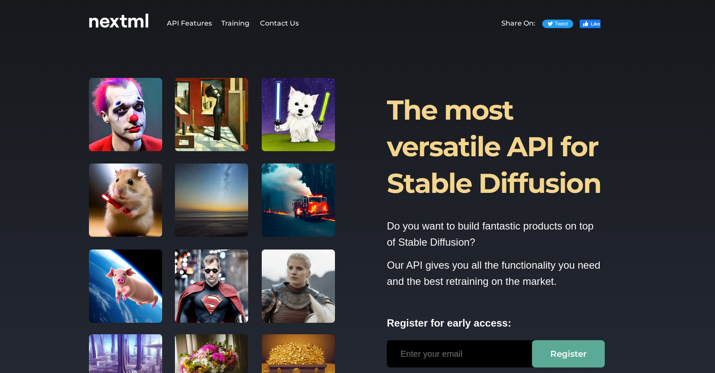Open the Contact Us link
This screenshot has width=715, height=373.
point(279,23)
